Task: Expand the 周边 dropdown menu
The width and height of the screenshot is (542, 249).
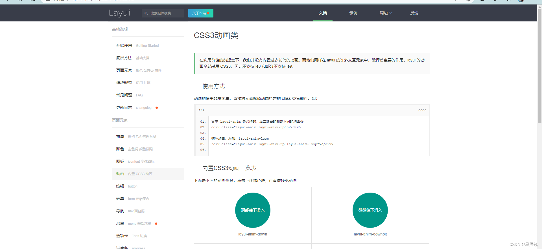Action: pos(386,13)
